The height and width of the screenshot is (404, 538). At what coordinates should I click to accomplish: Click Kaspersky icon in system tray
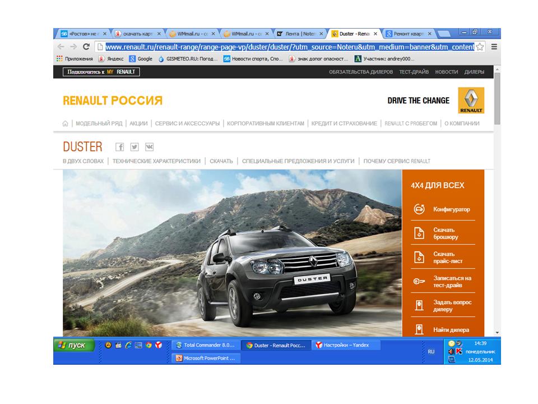pyautogui.click(x=459, y=351)
